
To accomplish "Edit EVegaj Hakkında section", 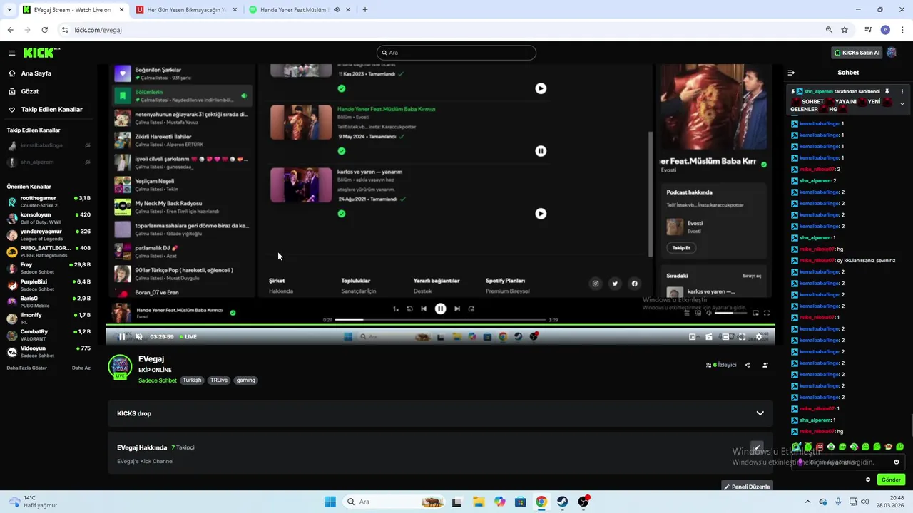I will click(x=757, y=447).
